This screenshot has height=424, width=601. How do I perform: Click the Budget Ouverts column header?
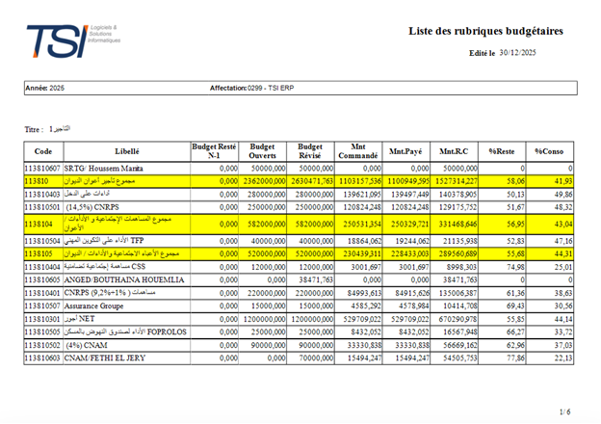(263, 151)
